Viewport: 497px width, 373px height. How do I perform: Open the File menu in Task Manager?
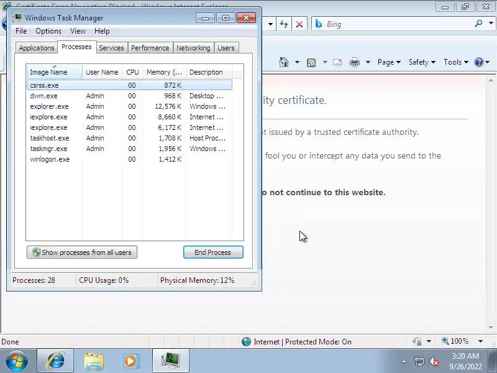21,31
